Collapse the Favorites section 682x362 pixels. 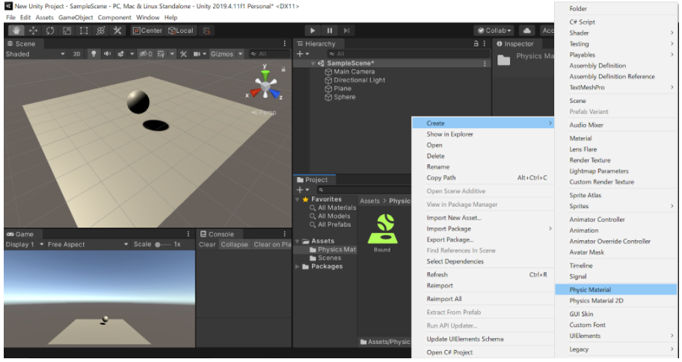(298, 199)
